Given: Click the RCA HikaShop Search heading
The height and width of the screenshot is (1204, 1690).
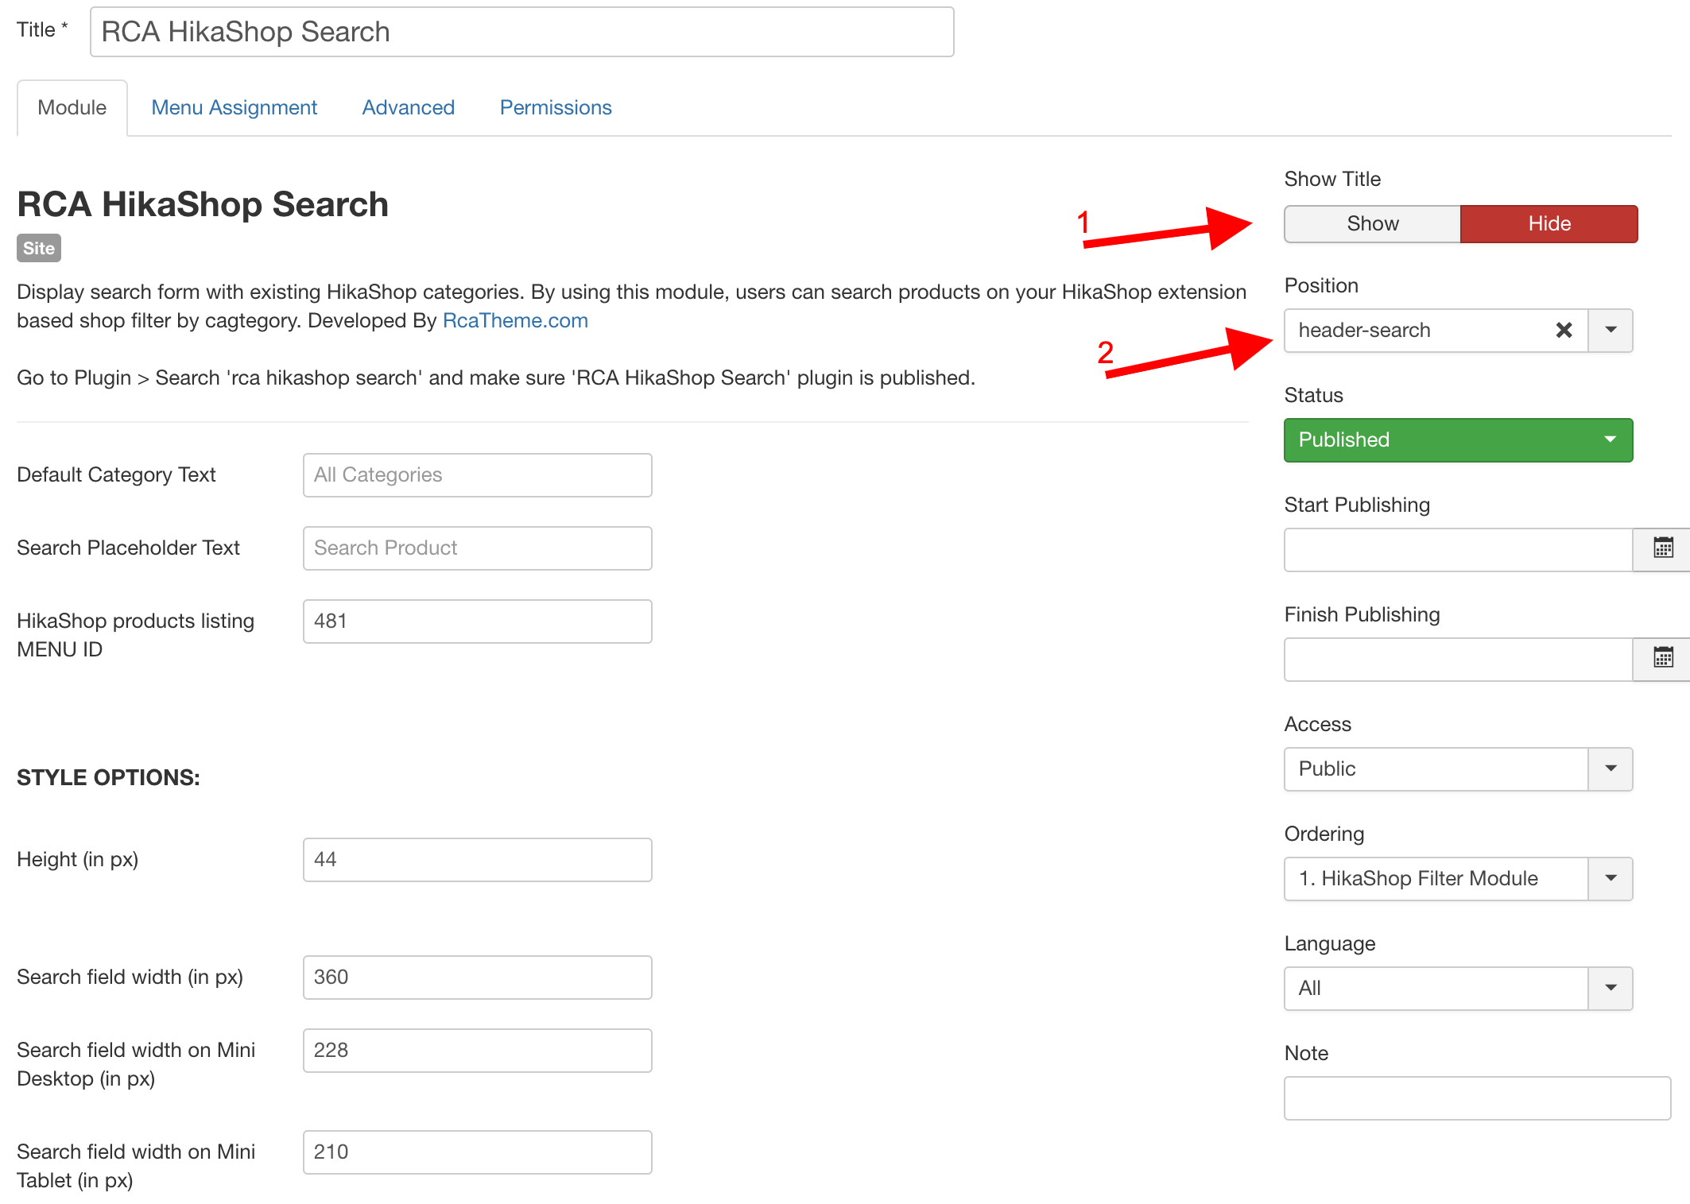Looking at the screenshot, I should coord(203,204).
